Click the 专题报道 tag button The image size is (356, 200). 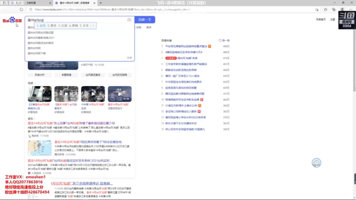[66, 75]
